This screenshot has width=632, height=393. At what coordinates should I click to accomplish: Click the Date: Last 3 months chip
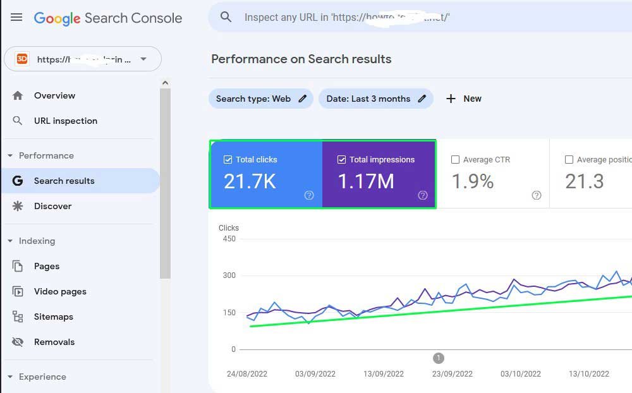375,99
